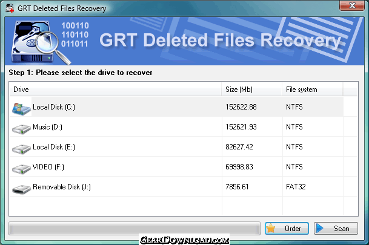
Task: Sort by the Drive column header
Action: pos(115,90)
